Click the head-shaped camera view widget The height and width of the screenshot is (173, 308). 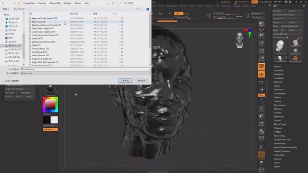coord(240,40)
